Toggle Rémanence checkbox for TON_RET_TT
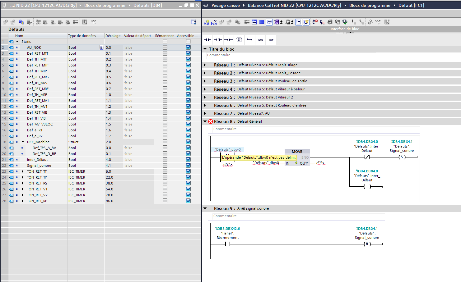This screenshot has width=461, height=282. [x=165, y=171]
